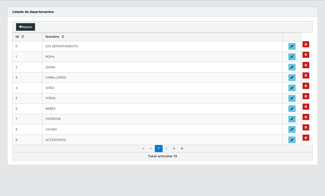Click the trash icon for CABALLEROS

306,75
